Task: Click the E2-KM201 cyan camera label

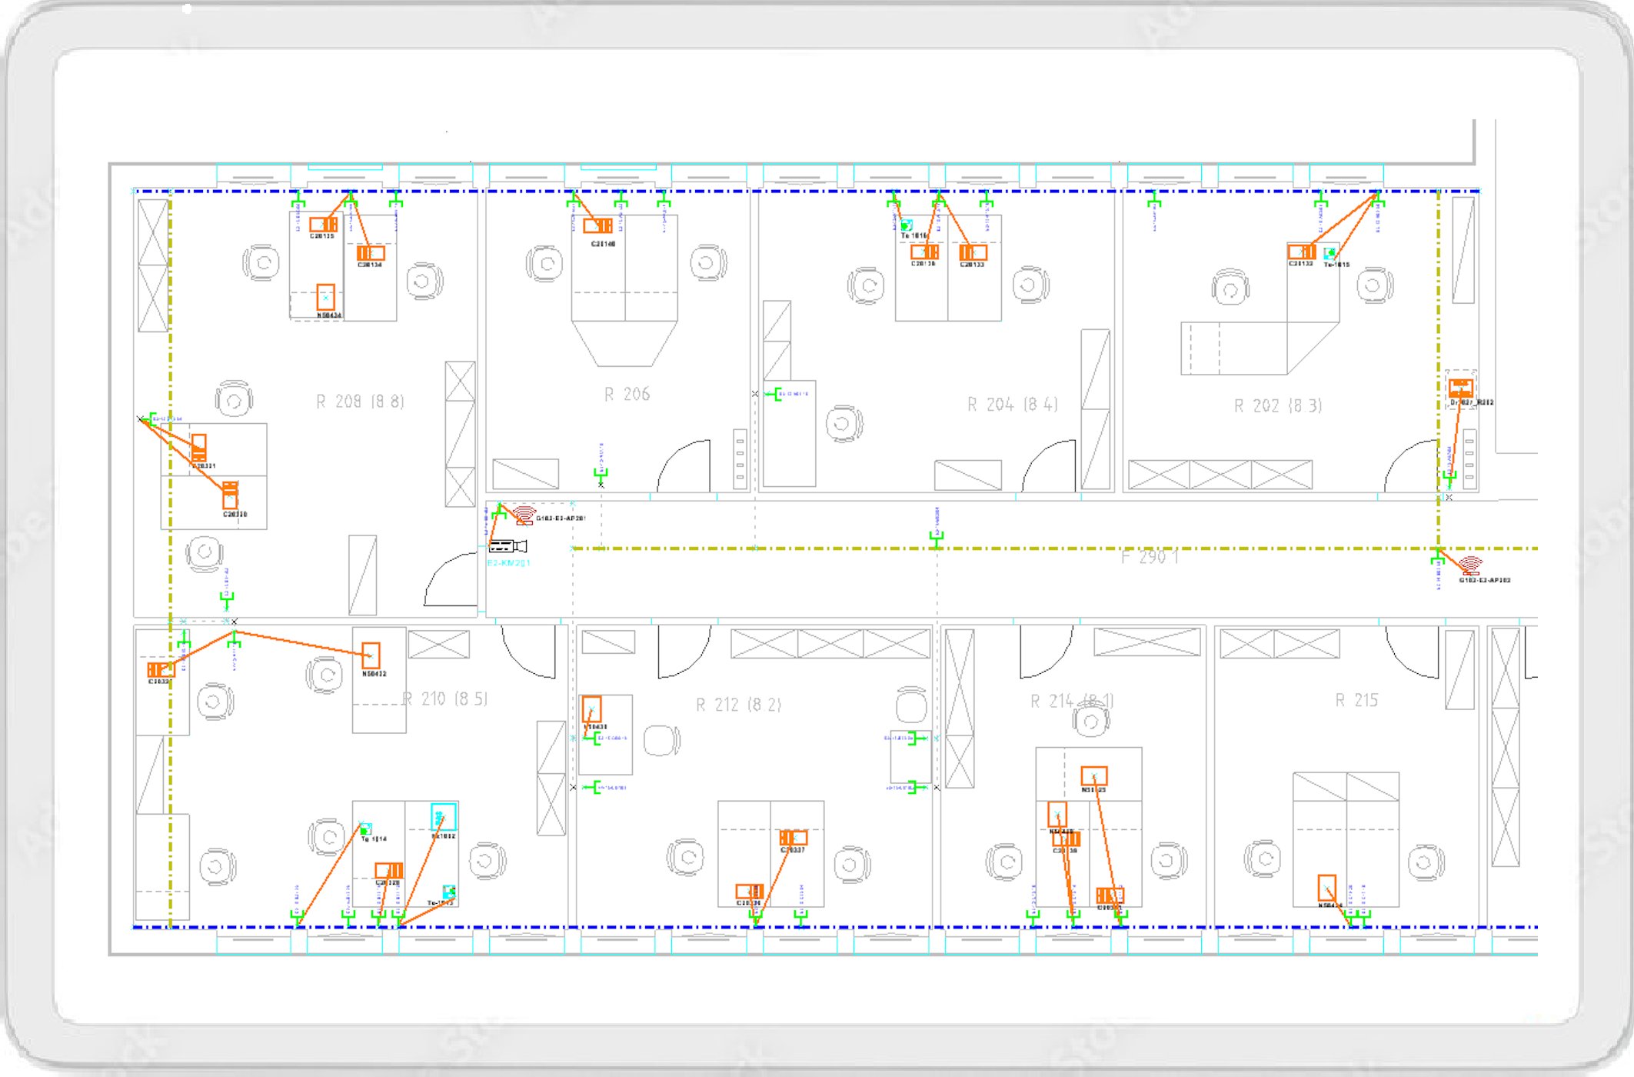Action: coord(508,563)
